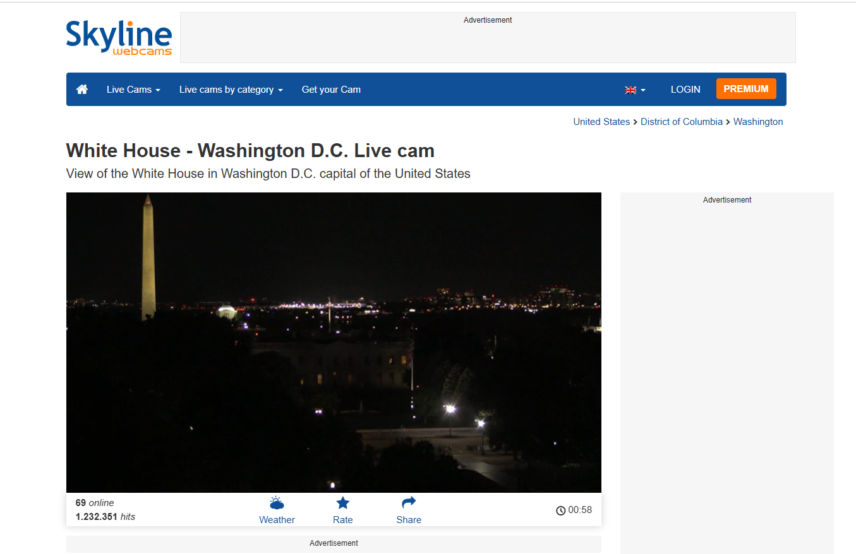
Task: Go to home via house icon
Action: tap(82, 90)
